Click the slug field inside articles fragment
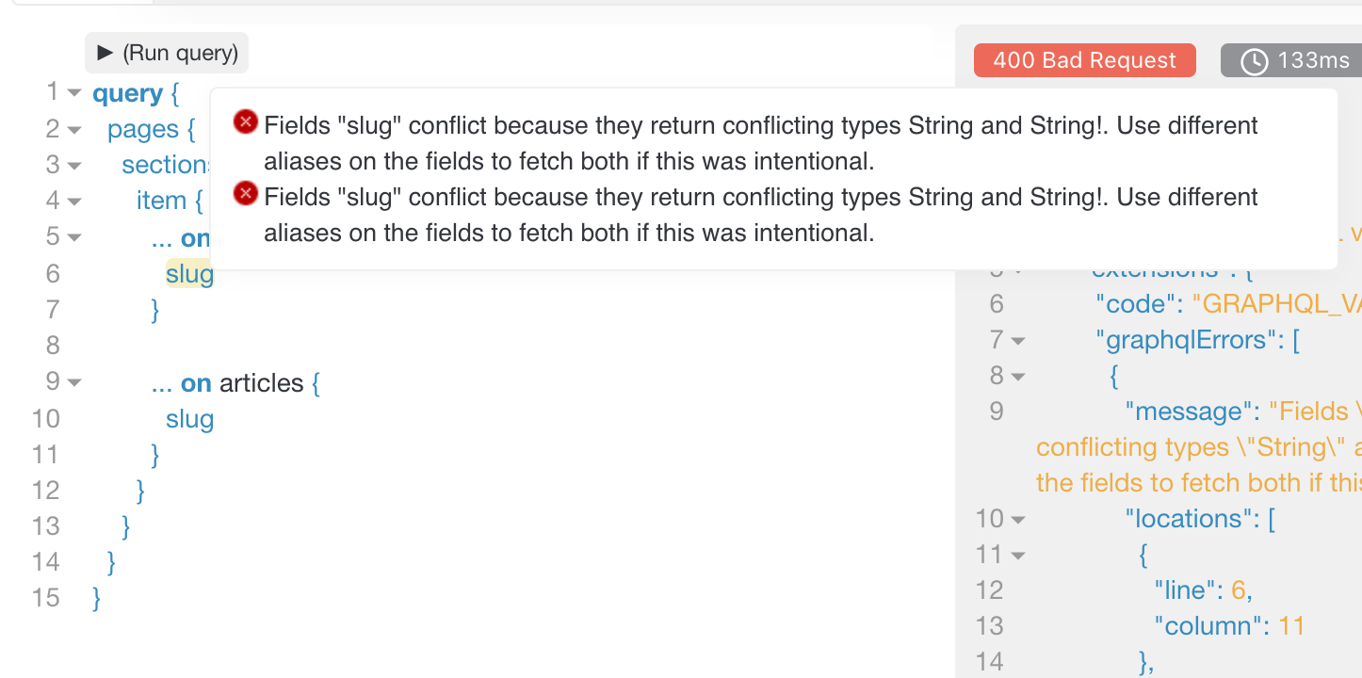 click(x=189, y=419)
